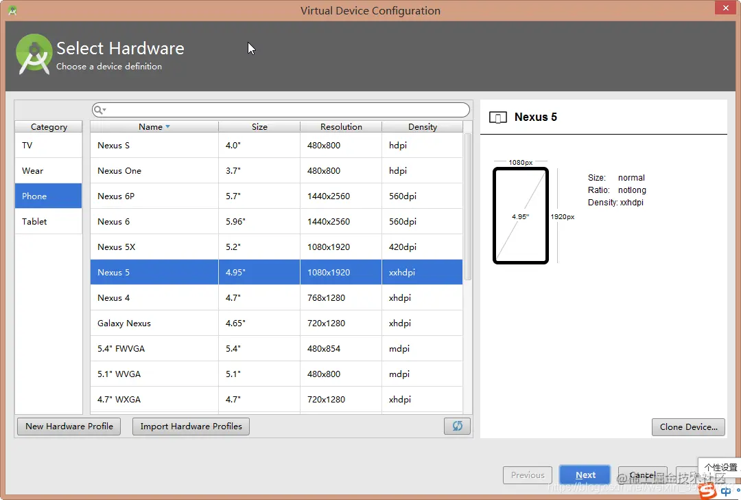
Task: Select the TV category
Action: pyautogui.click(x=48, y=145)
